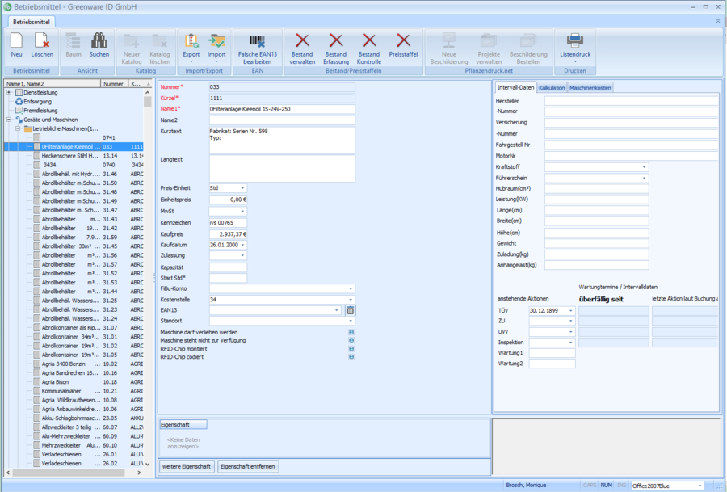727x492 pixels.
Task: Switch to the Maschinenkosten tab
Action: pyautogui.click(x=590, y=87)
